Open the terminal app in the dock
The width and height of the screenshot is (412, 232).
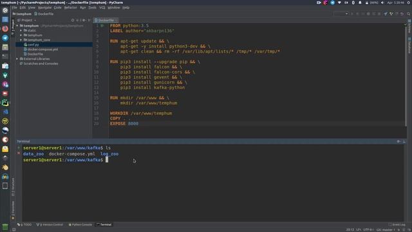tap(5, 56)
